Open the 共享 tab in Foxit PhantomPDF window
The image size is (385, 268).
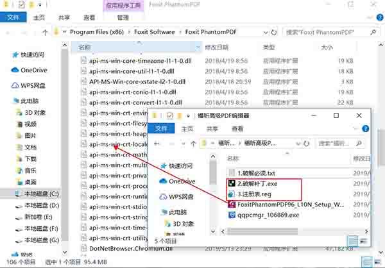pyautogui.click(x=64, y=17)
